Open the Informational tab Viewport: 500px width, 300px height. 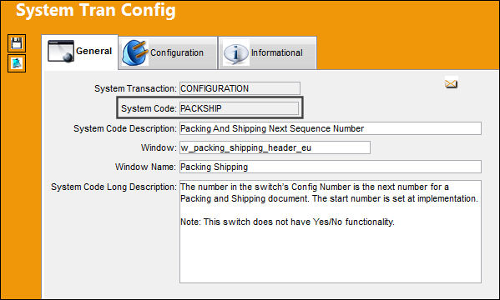tap(268, 52)
